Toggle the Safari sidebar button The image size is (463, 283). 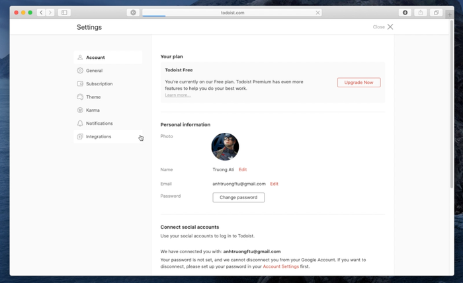pyautogui.click(x=64, y=13)
